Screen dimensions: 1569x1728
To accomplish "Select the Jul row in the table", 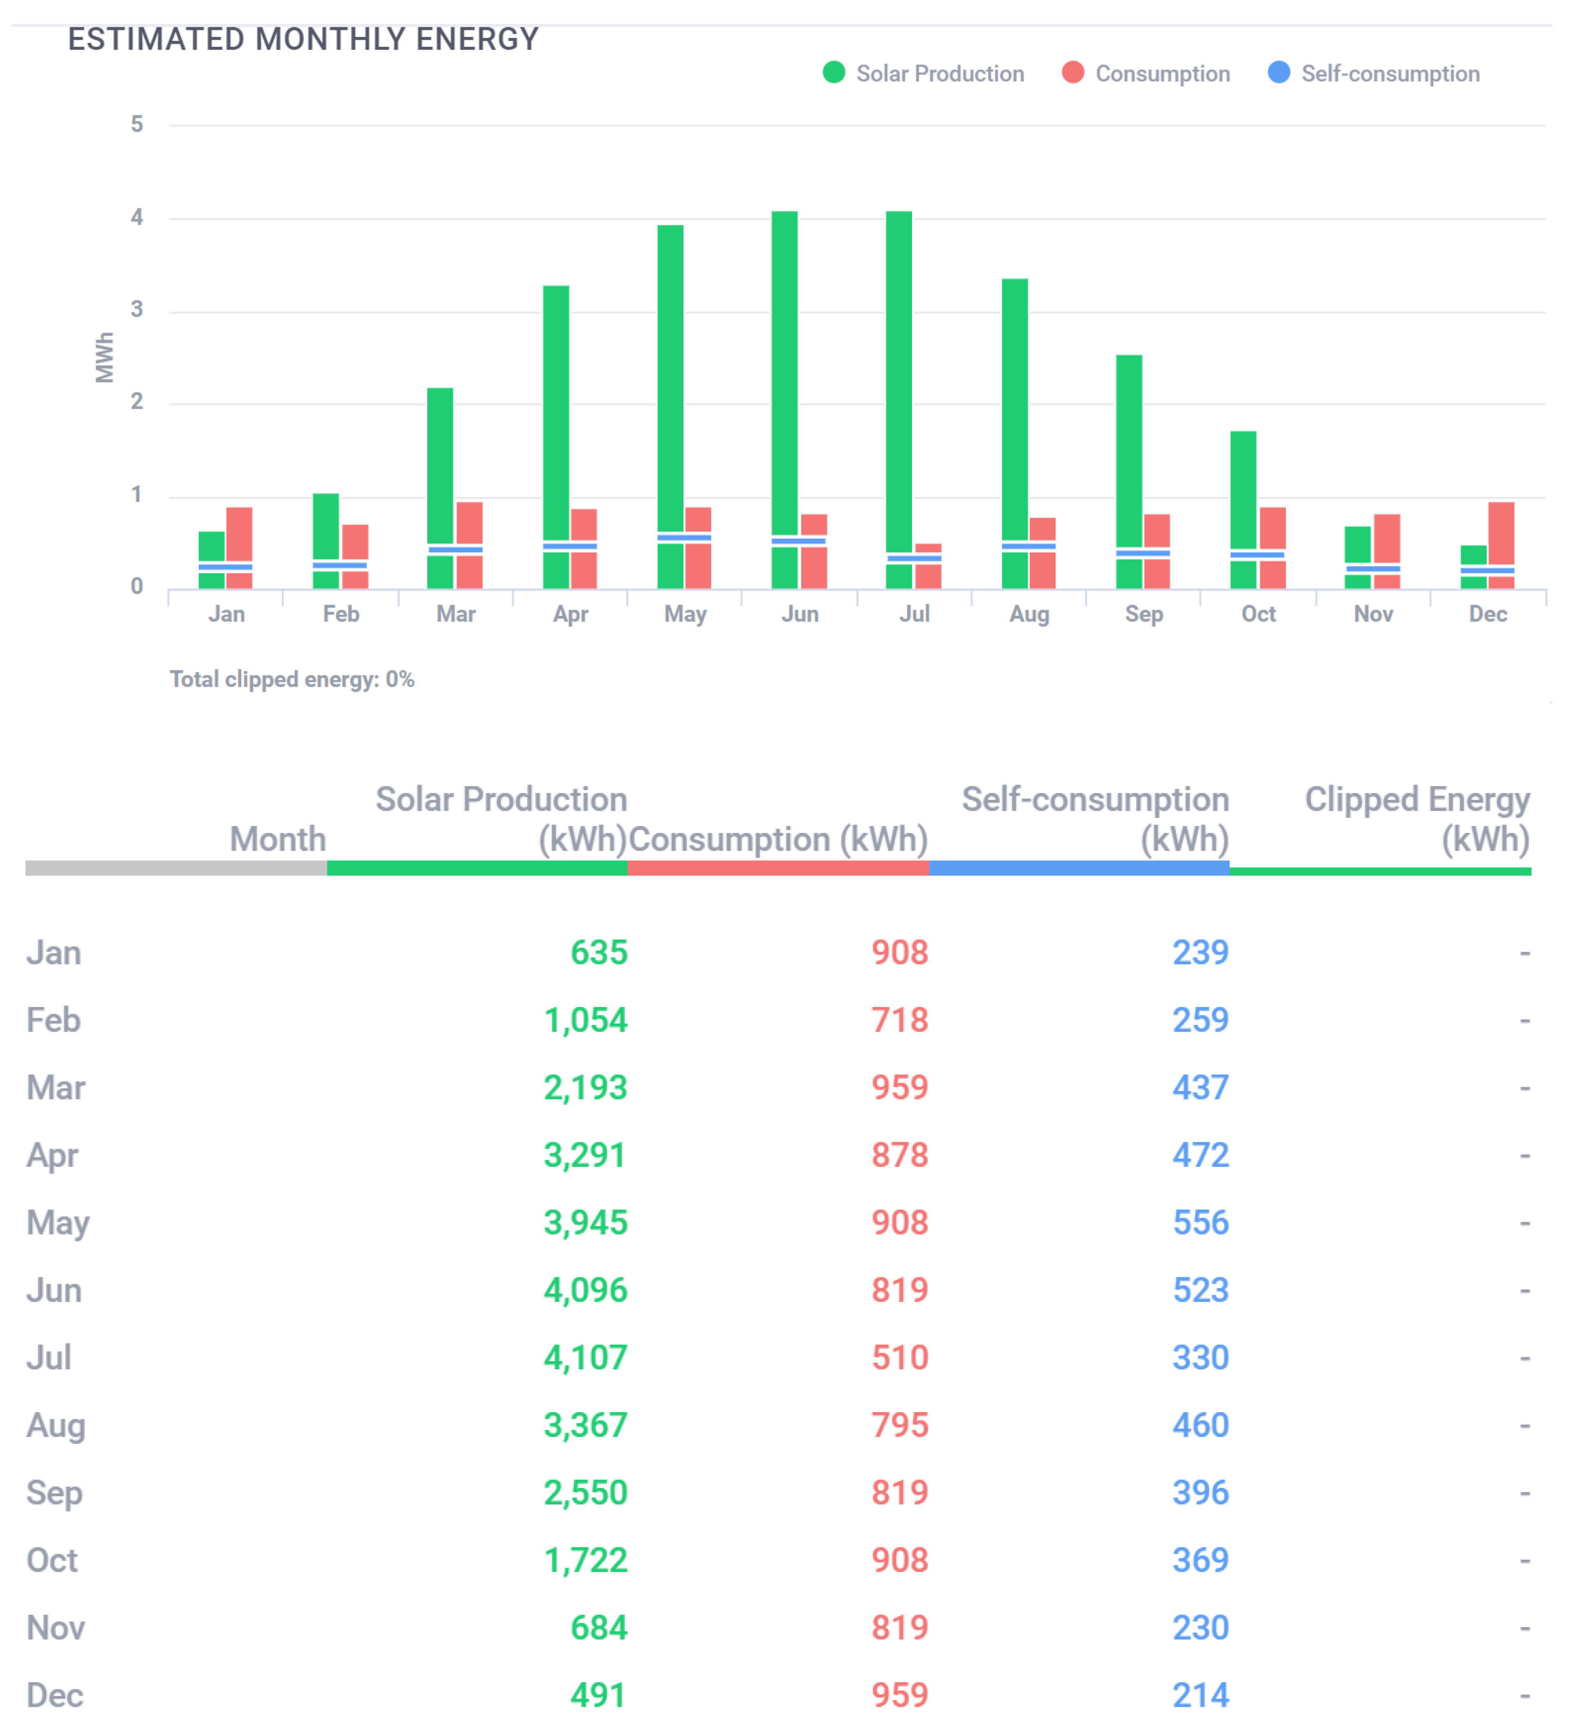I will (x=49, y=1357).
